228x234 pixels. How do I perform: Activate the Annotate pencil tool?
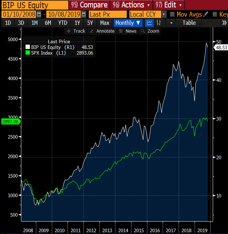coord(102,31)
